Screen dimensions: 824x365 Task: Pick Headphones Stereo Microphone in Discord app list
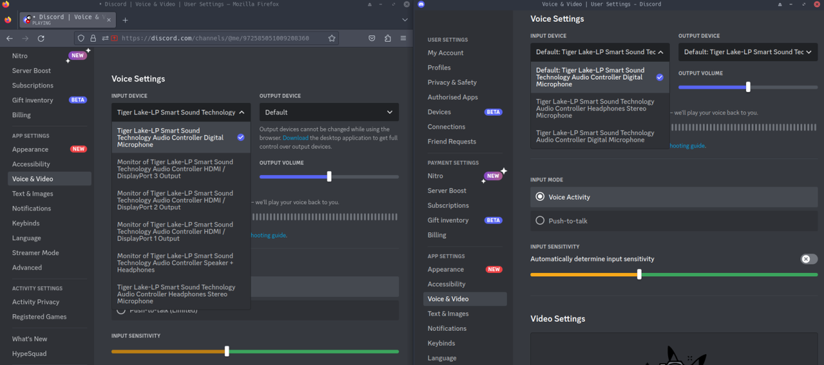coord(600,109)
